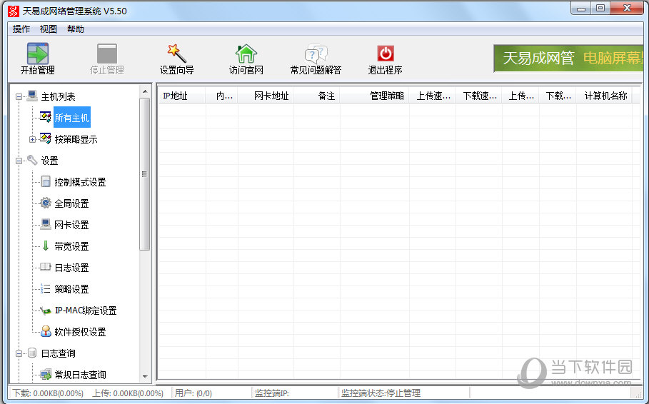This screenshot has width=649, height=404.
Task: Click the 天易成网管 banner advertisement
Action: pos(569,58)
